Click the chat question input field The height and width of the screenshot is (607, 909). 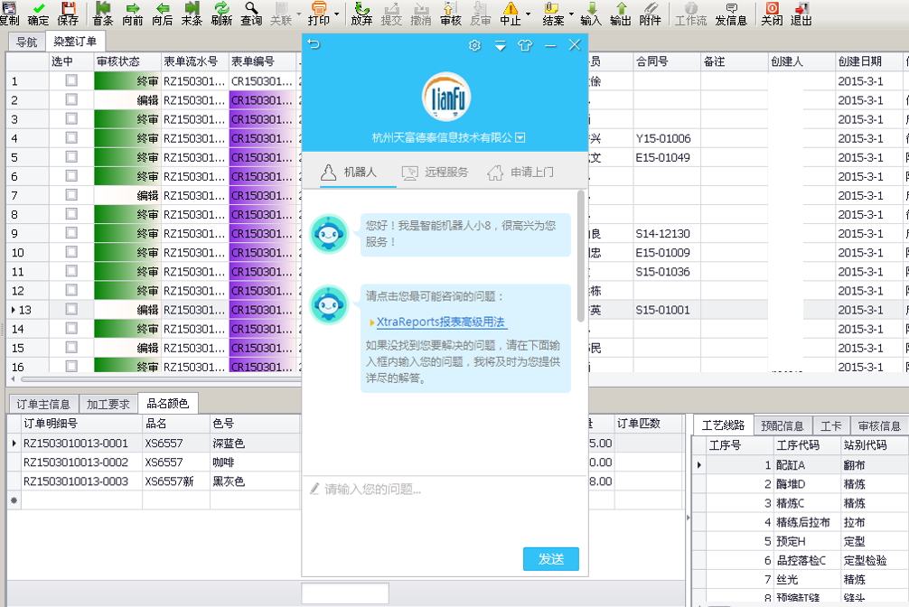(x=443, y=490)
